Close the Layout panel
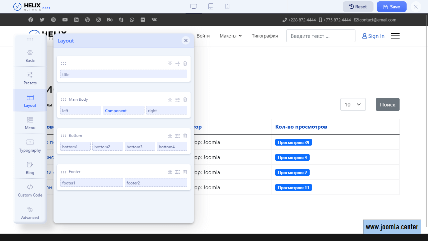 [186, 41]
